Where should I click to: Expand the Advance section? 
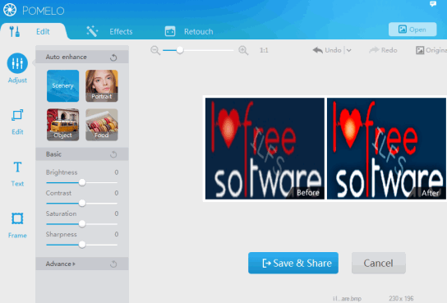(61, 264)
